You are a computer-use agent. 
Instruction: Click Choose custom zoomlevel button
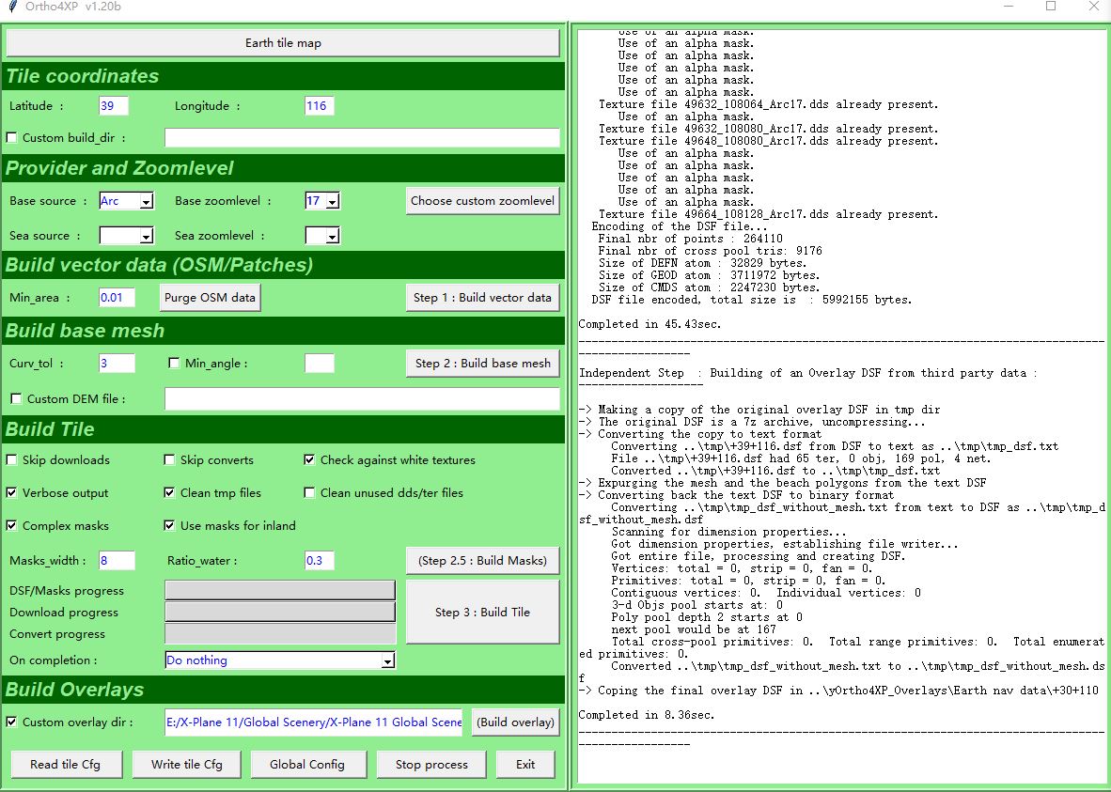[x=482, y=201]
